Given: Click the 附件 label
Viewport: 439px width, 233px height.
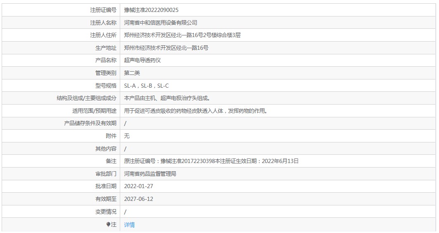Looking at the screenshot, I should click(x=111, y=136).
